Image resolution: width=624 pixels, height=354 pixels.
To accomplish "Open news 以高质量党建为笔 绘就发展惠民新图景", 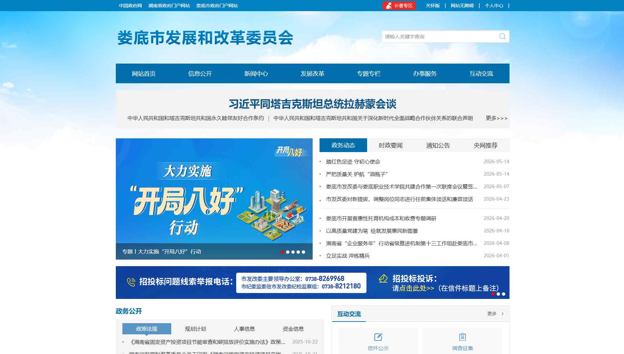I will [372, 231].
